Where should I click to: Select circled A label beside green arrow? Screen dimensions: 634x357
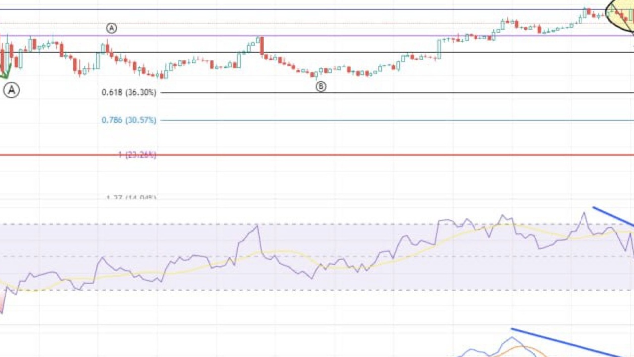(x=11, y=90)
